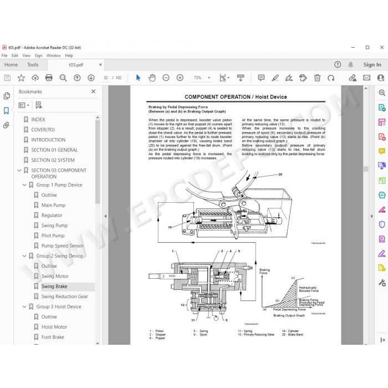Go to next page arrow
The image size is (388, 388).
(x=91, y=78)
